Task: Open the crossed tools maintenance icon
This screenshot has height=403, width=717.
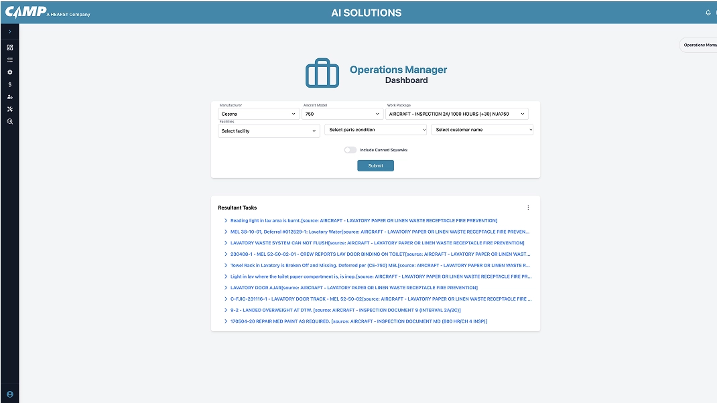Action: [x=9, y=109]
